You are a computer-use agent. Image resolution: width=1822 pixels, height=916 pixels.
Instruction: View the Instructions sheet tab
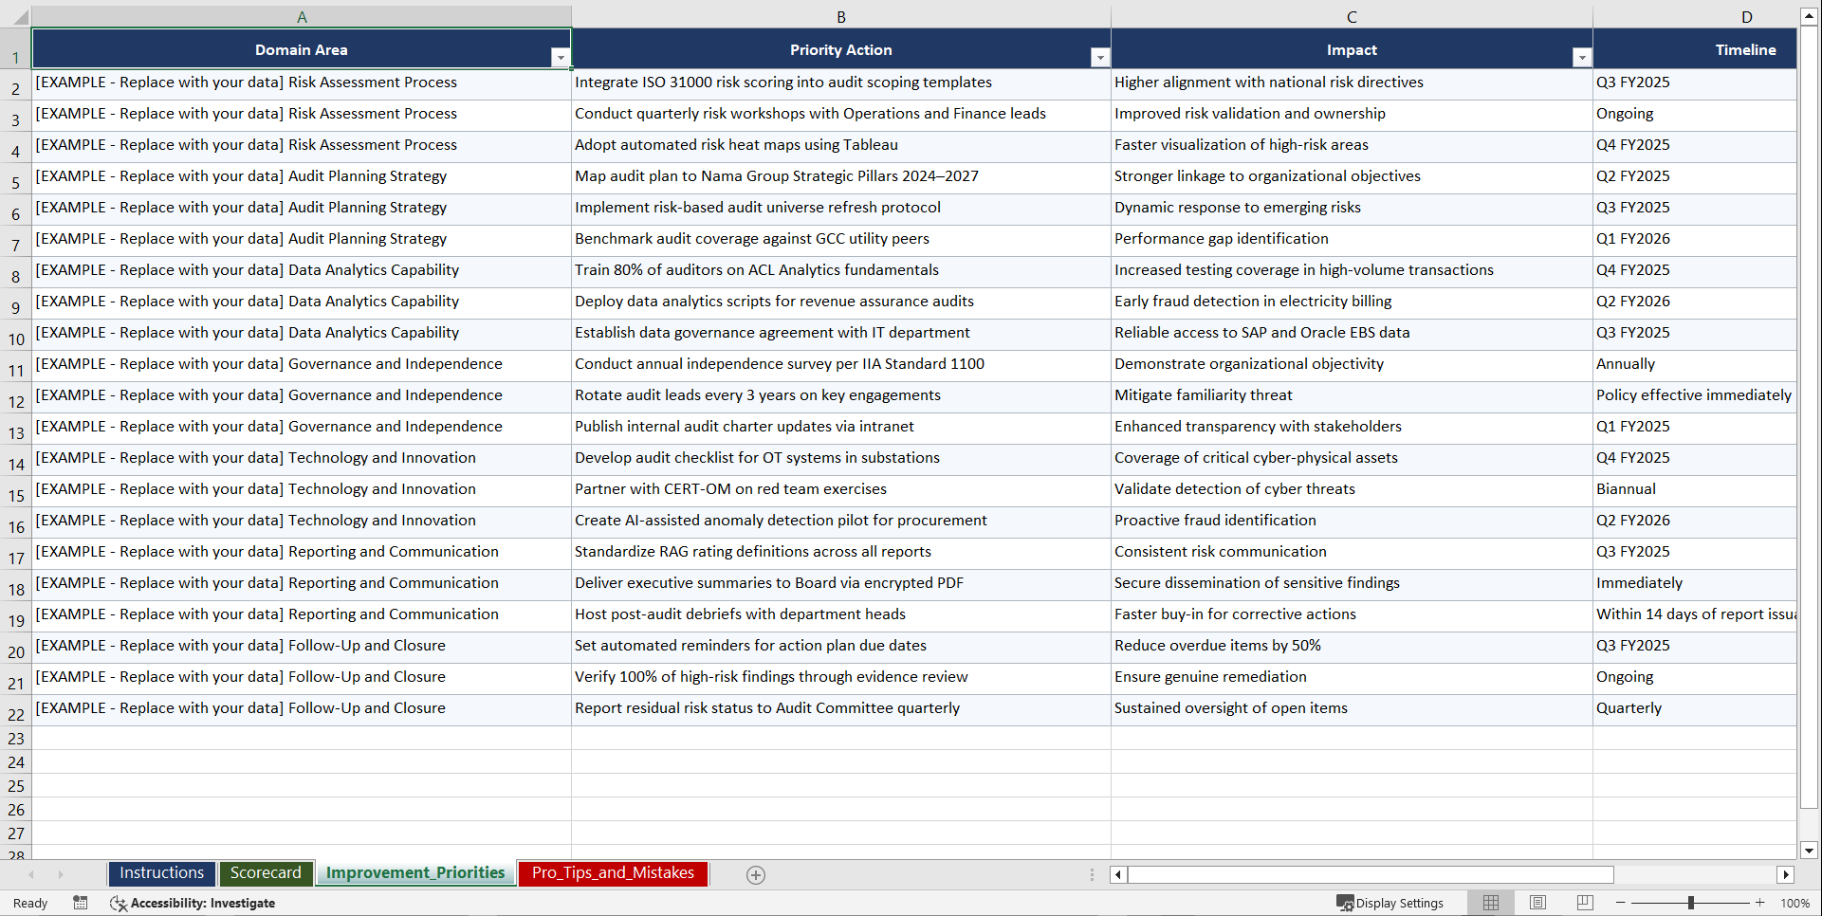point(161,873)
